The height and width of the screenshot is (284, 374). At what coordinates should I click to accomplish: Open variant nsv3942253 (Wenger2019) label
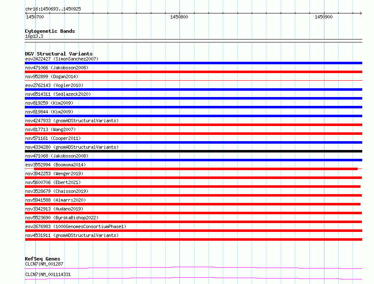[54, 174]
